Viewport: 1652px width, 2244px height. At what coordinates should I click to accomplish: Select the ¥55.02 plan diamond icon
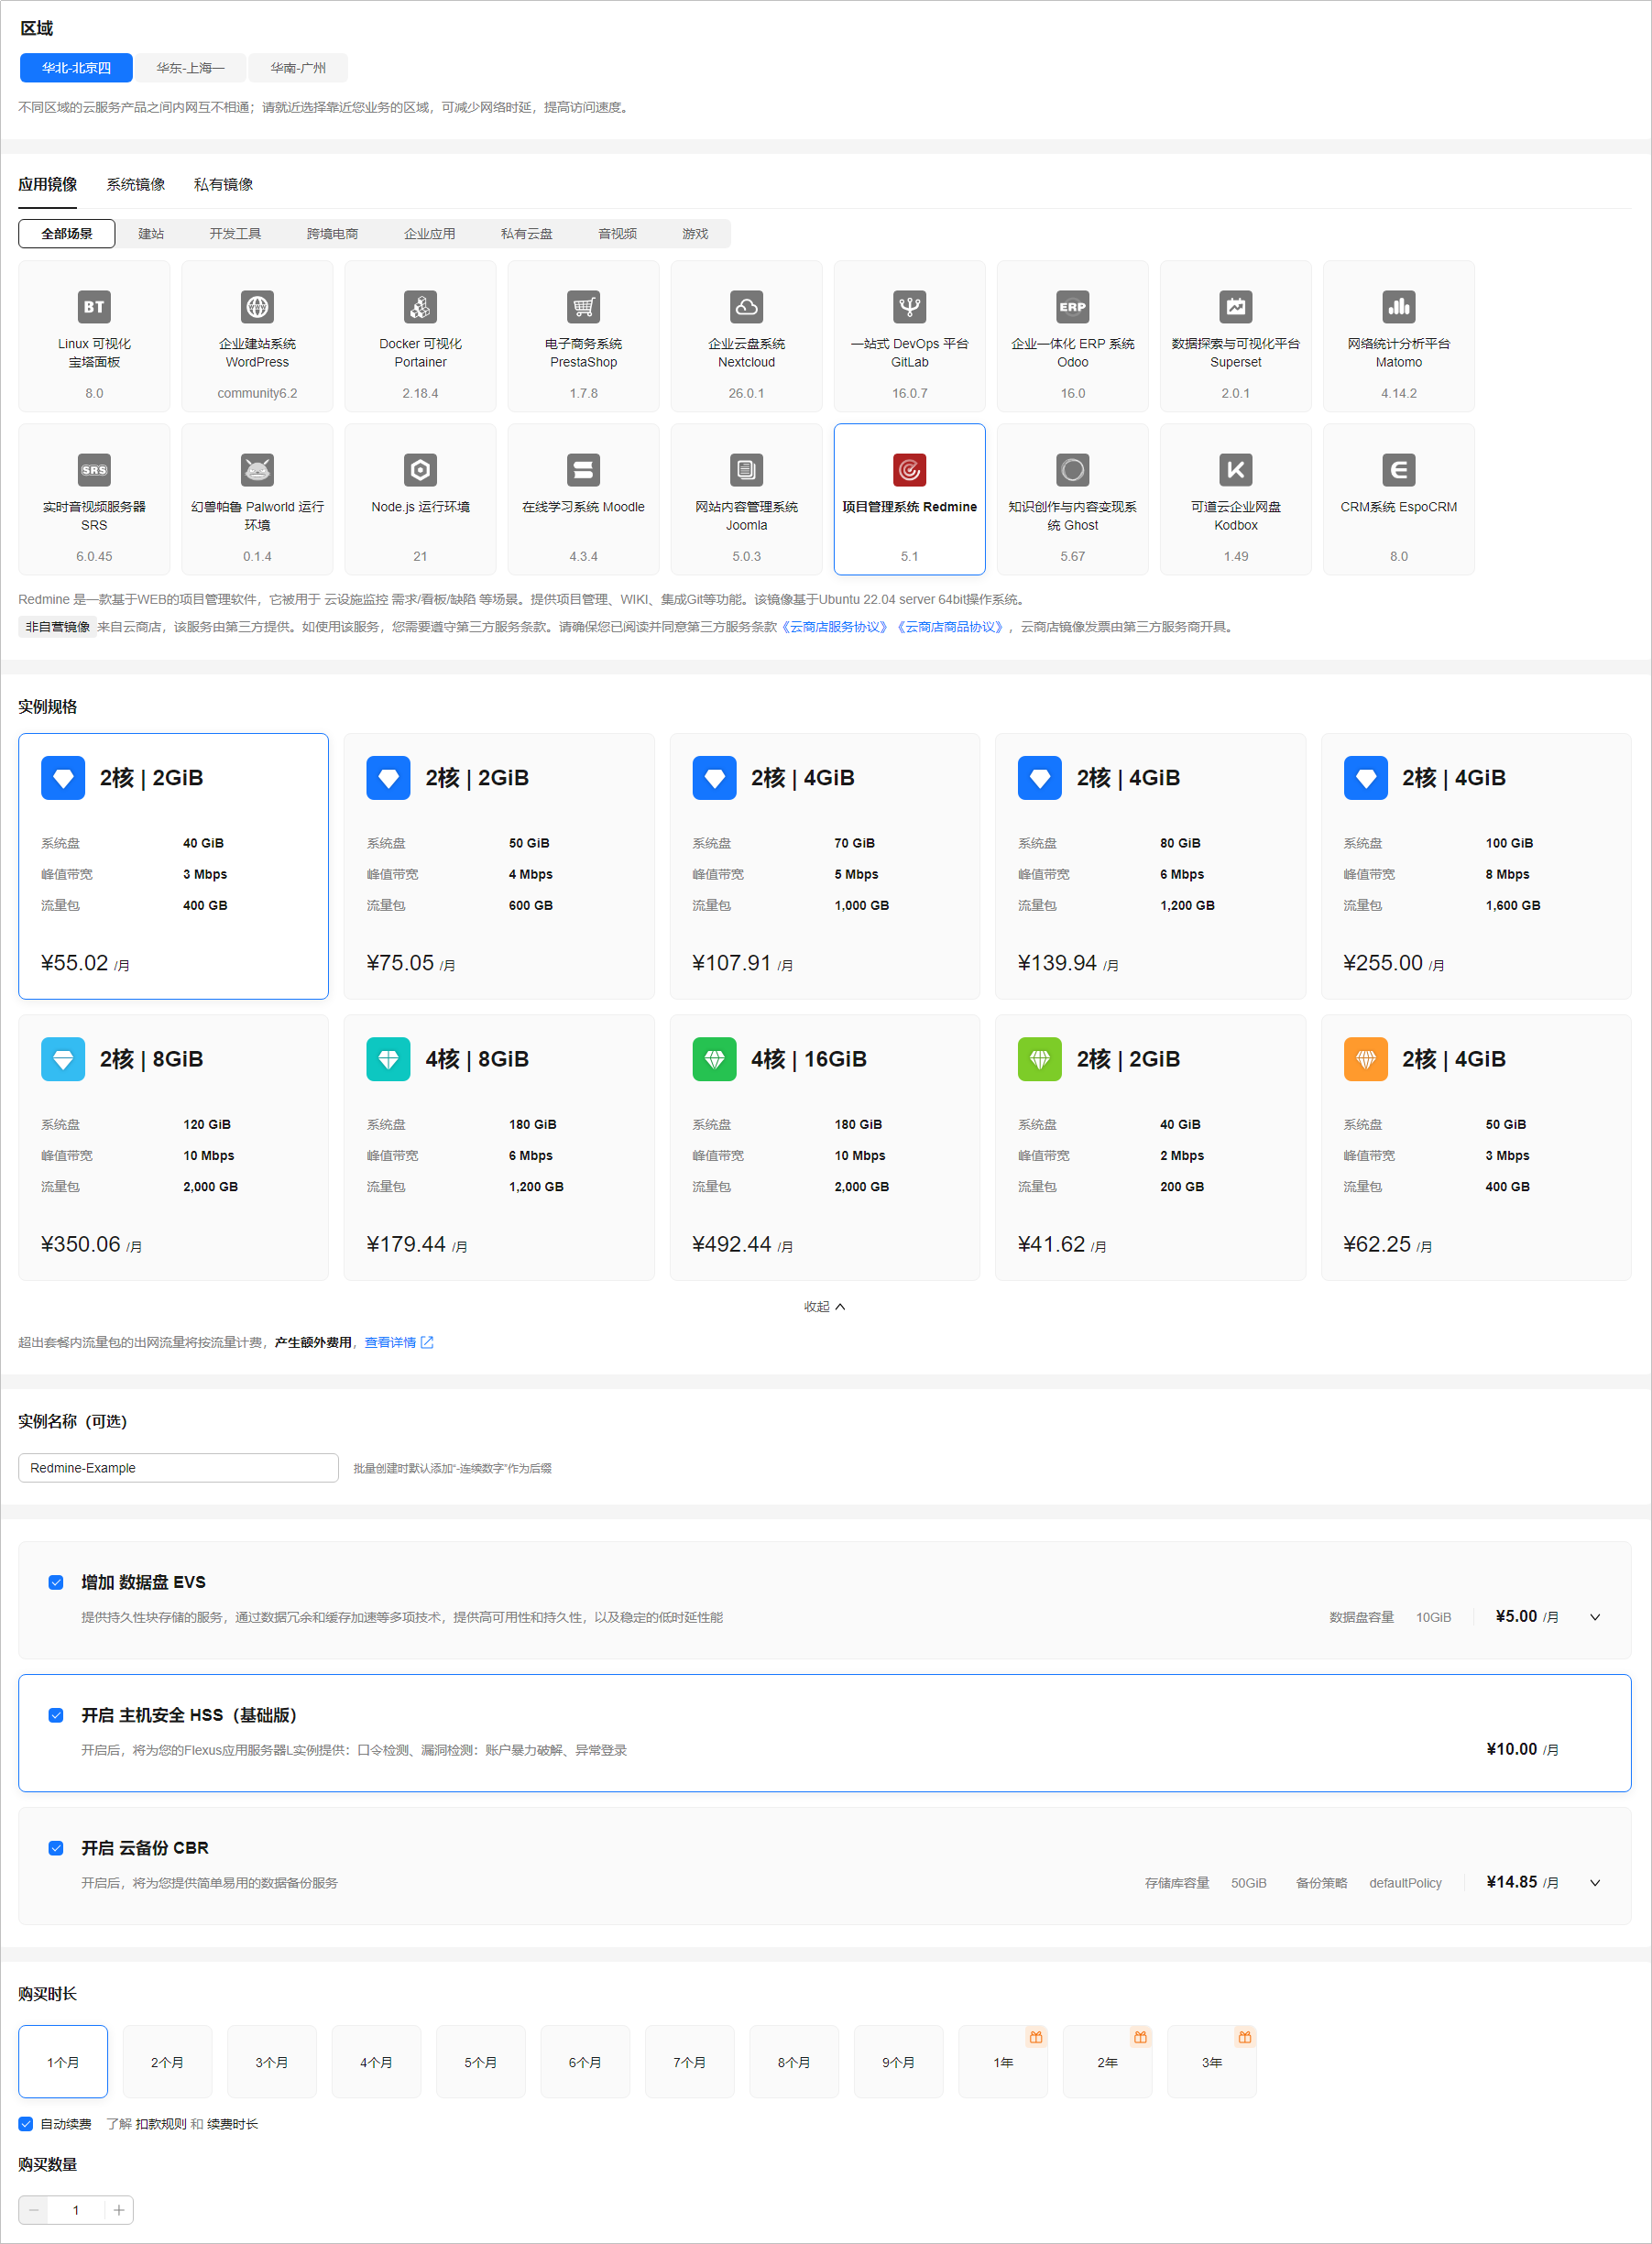click(x=63, y=778)
